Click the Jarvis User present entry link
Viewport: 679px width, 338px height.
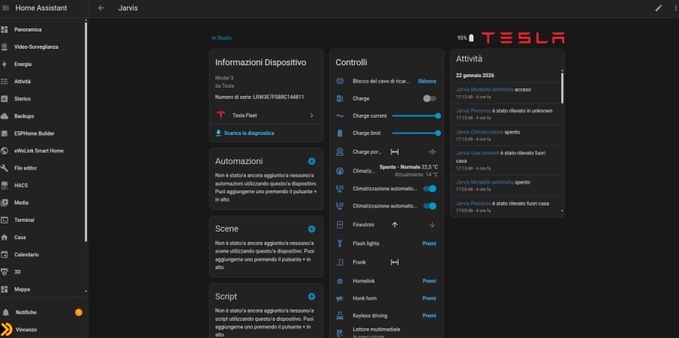[x=478, y=153]
